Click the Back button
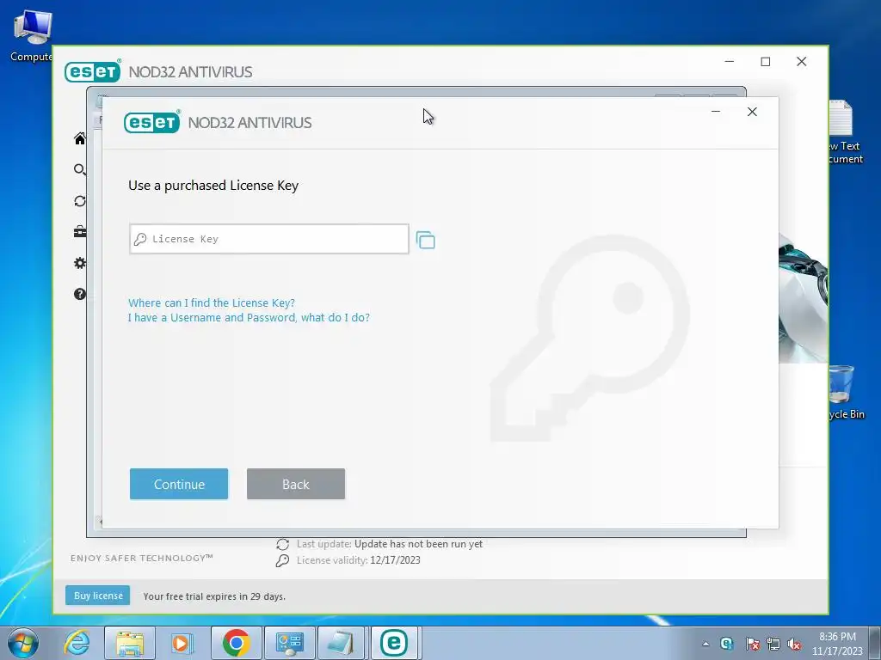This screenshot has height=660, width=881. click(296, 484)
